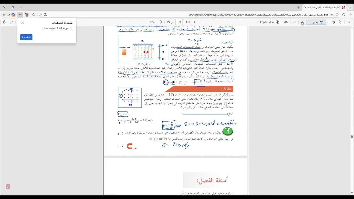Click the Copilot chat button
Screen dimensions: 354x199
click(9, 15)
